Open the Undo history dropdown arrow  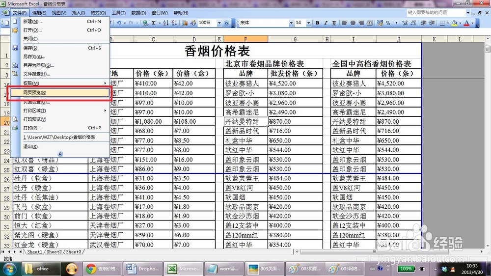tap(125, 23)
